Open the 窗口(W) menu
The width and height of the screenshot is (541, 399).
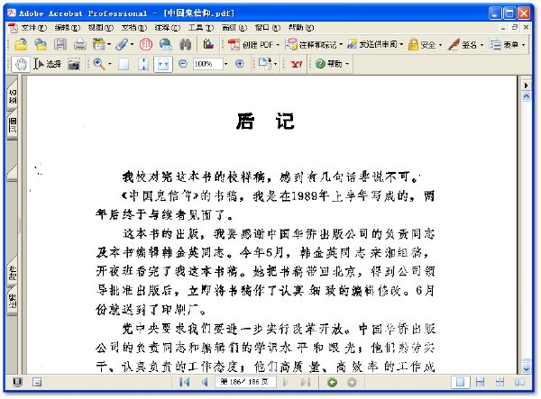(x=268, y=27)
